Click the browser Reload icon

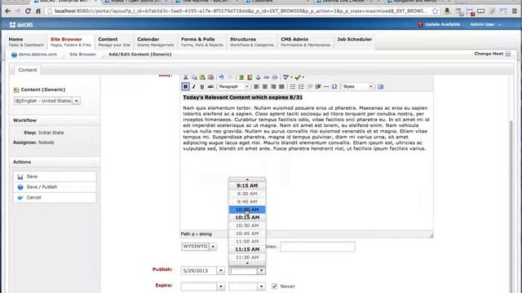(x=28, y=11)
